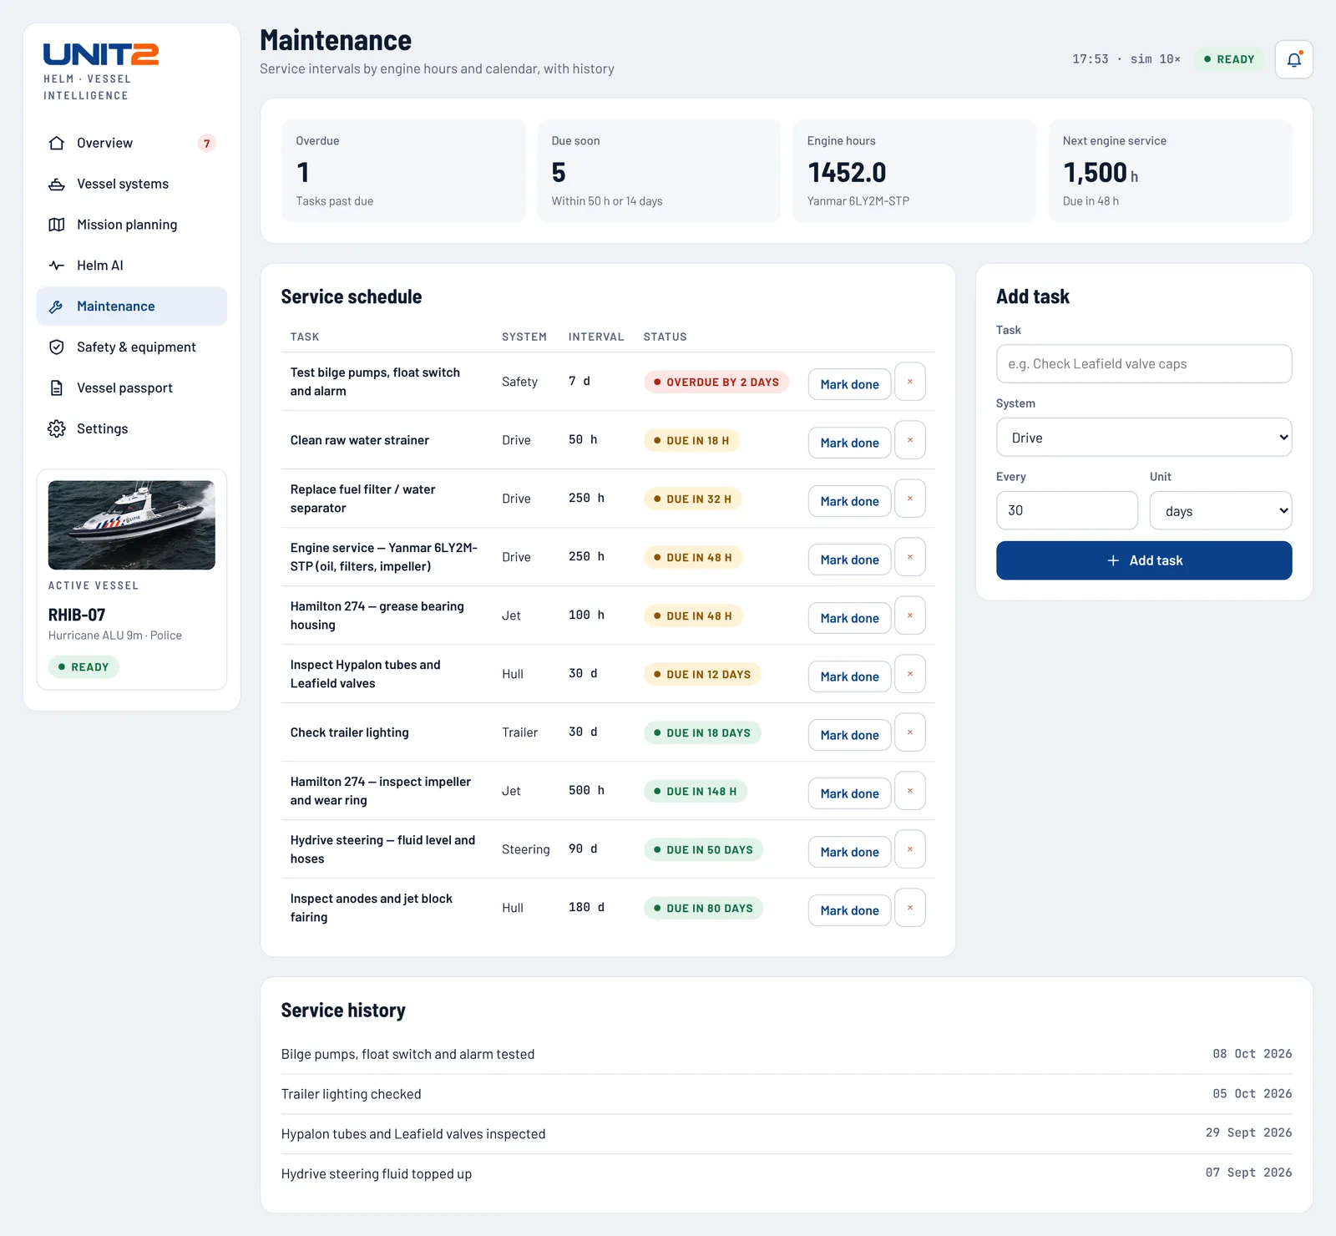Viewport: 1336px width, 1236px height.
Task: Open the Unit dropdown showing days
Action: [x=1221, y=511]
